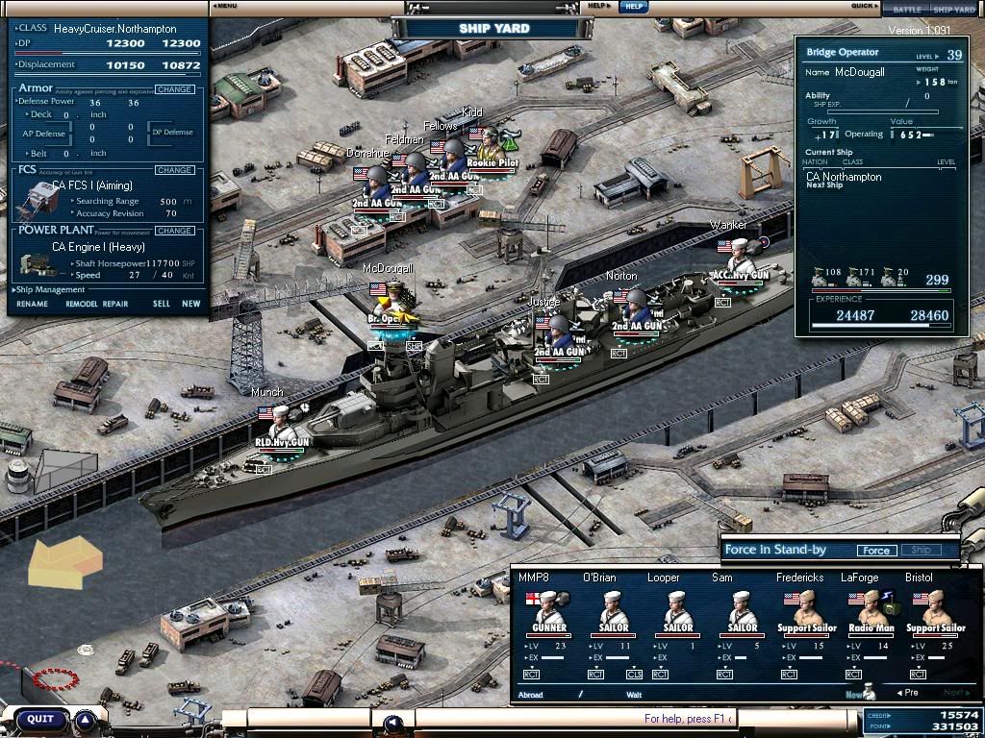Pick stand-by sailor Sam
Screen dimensions: 985x738
[x=743, y=612]
